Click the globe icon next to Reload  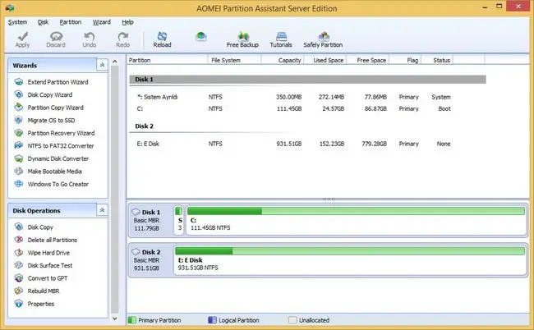(x=201, y=36)
